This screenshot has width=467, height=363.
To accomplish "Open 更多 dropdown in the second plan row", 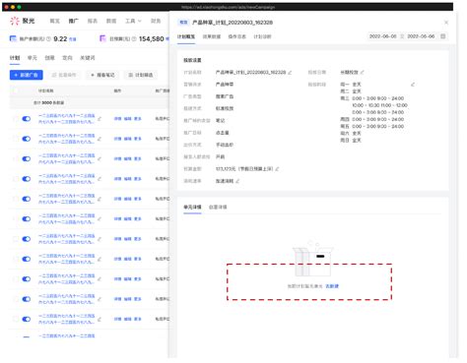I will coord(138,139).
